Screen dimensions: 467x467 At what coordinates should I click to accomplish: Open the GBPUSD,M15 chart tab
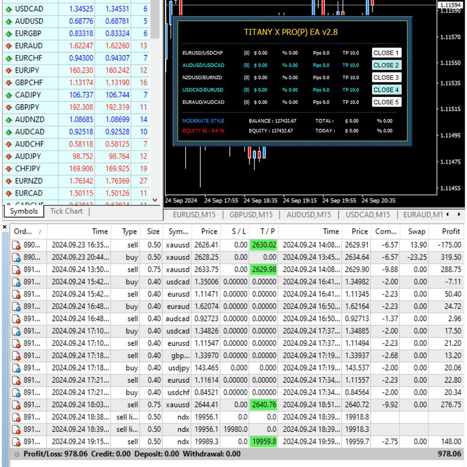pos(251,214)
